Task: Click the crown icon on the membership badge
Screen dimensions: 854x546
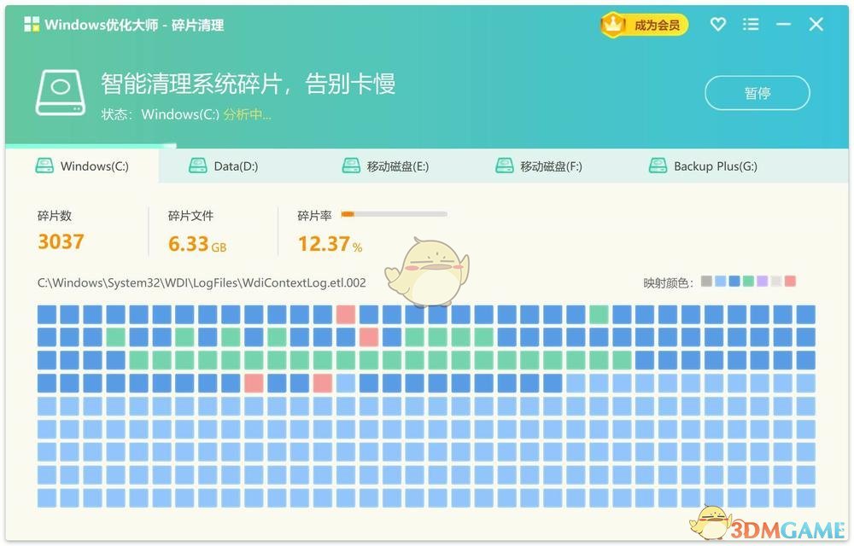Action: click(x=614, y=25)
